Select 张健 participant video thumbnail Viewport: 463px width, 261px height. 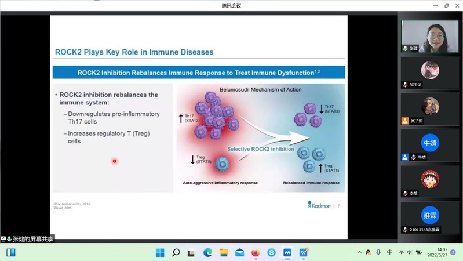point(430,36)
